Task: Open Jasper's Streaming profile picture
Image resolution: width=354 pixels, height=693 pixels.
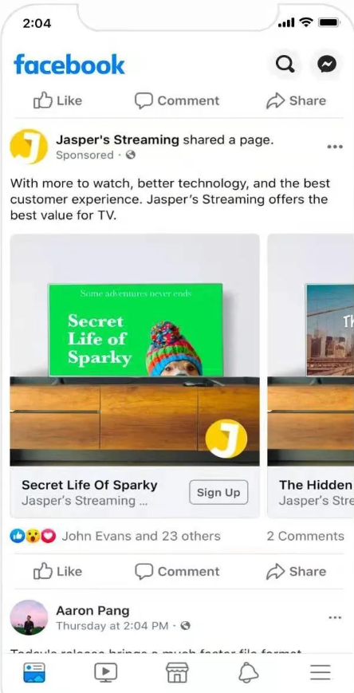Action: pos(29,147)
